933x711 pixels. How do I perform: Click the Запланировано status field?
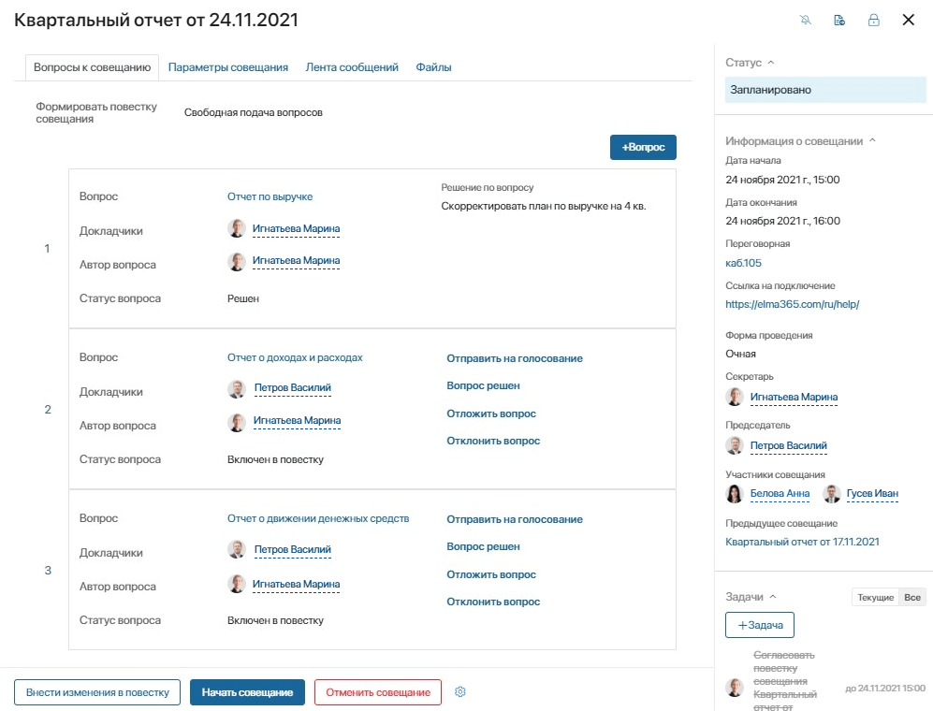(825, 90)
